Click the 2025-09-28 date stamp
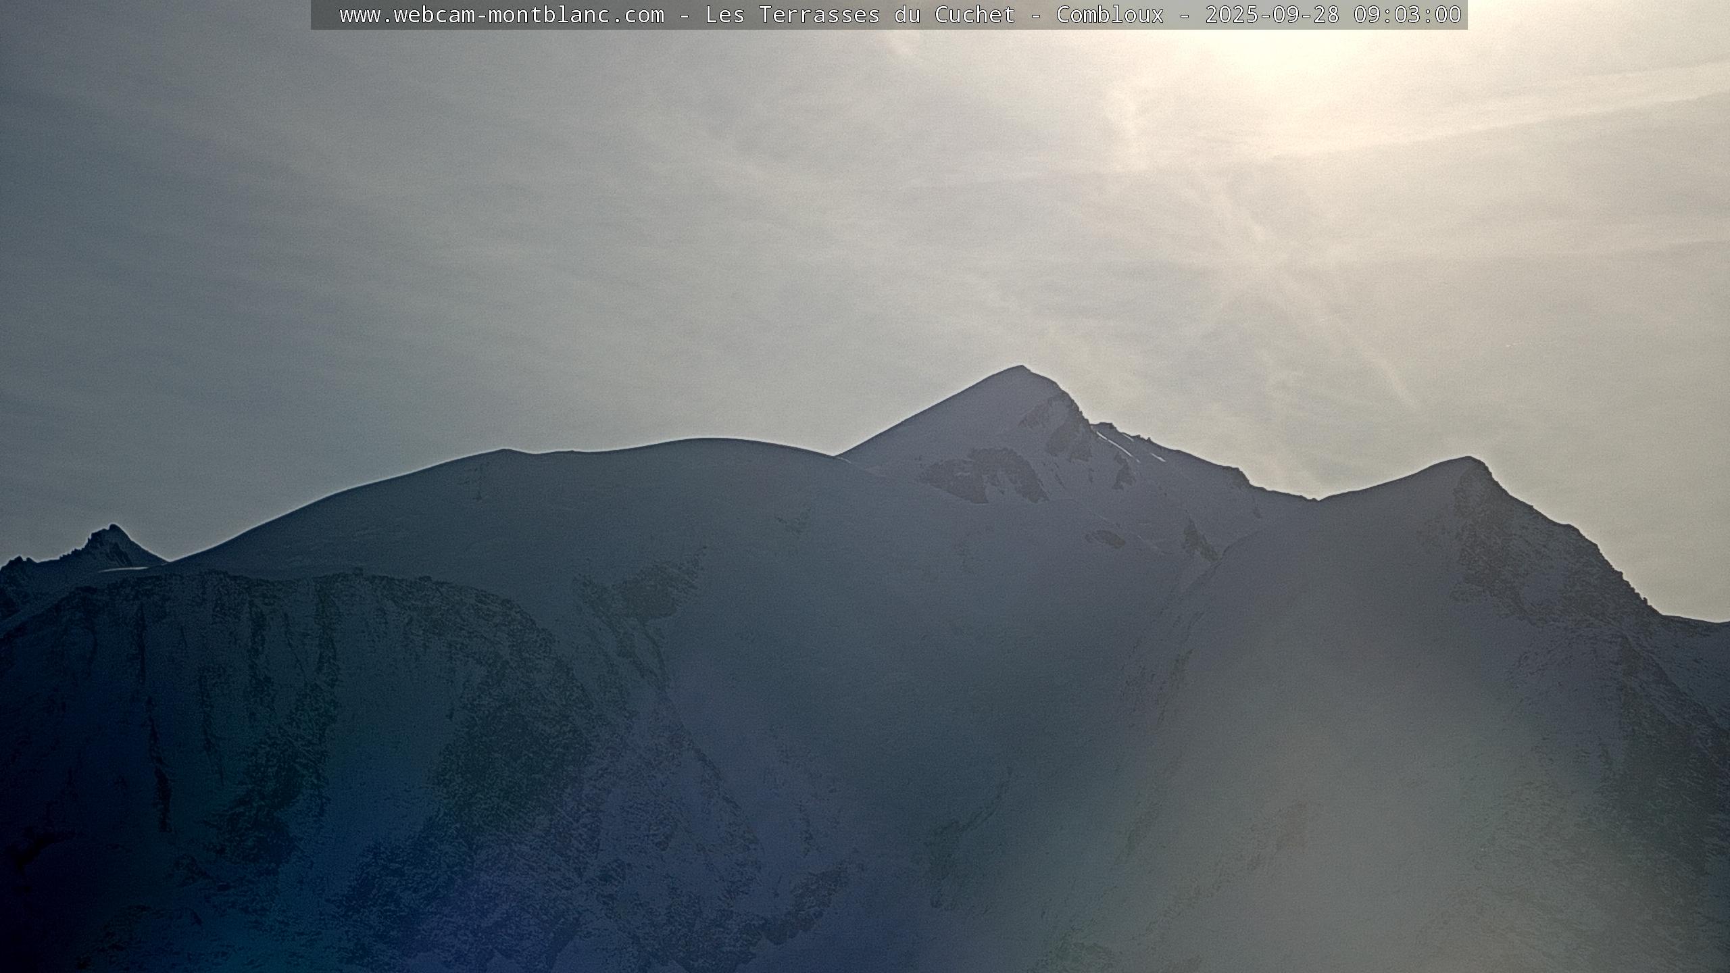 click(x=1272, y=15)
